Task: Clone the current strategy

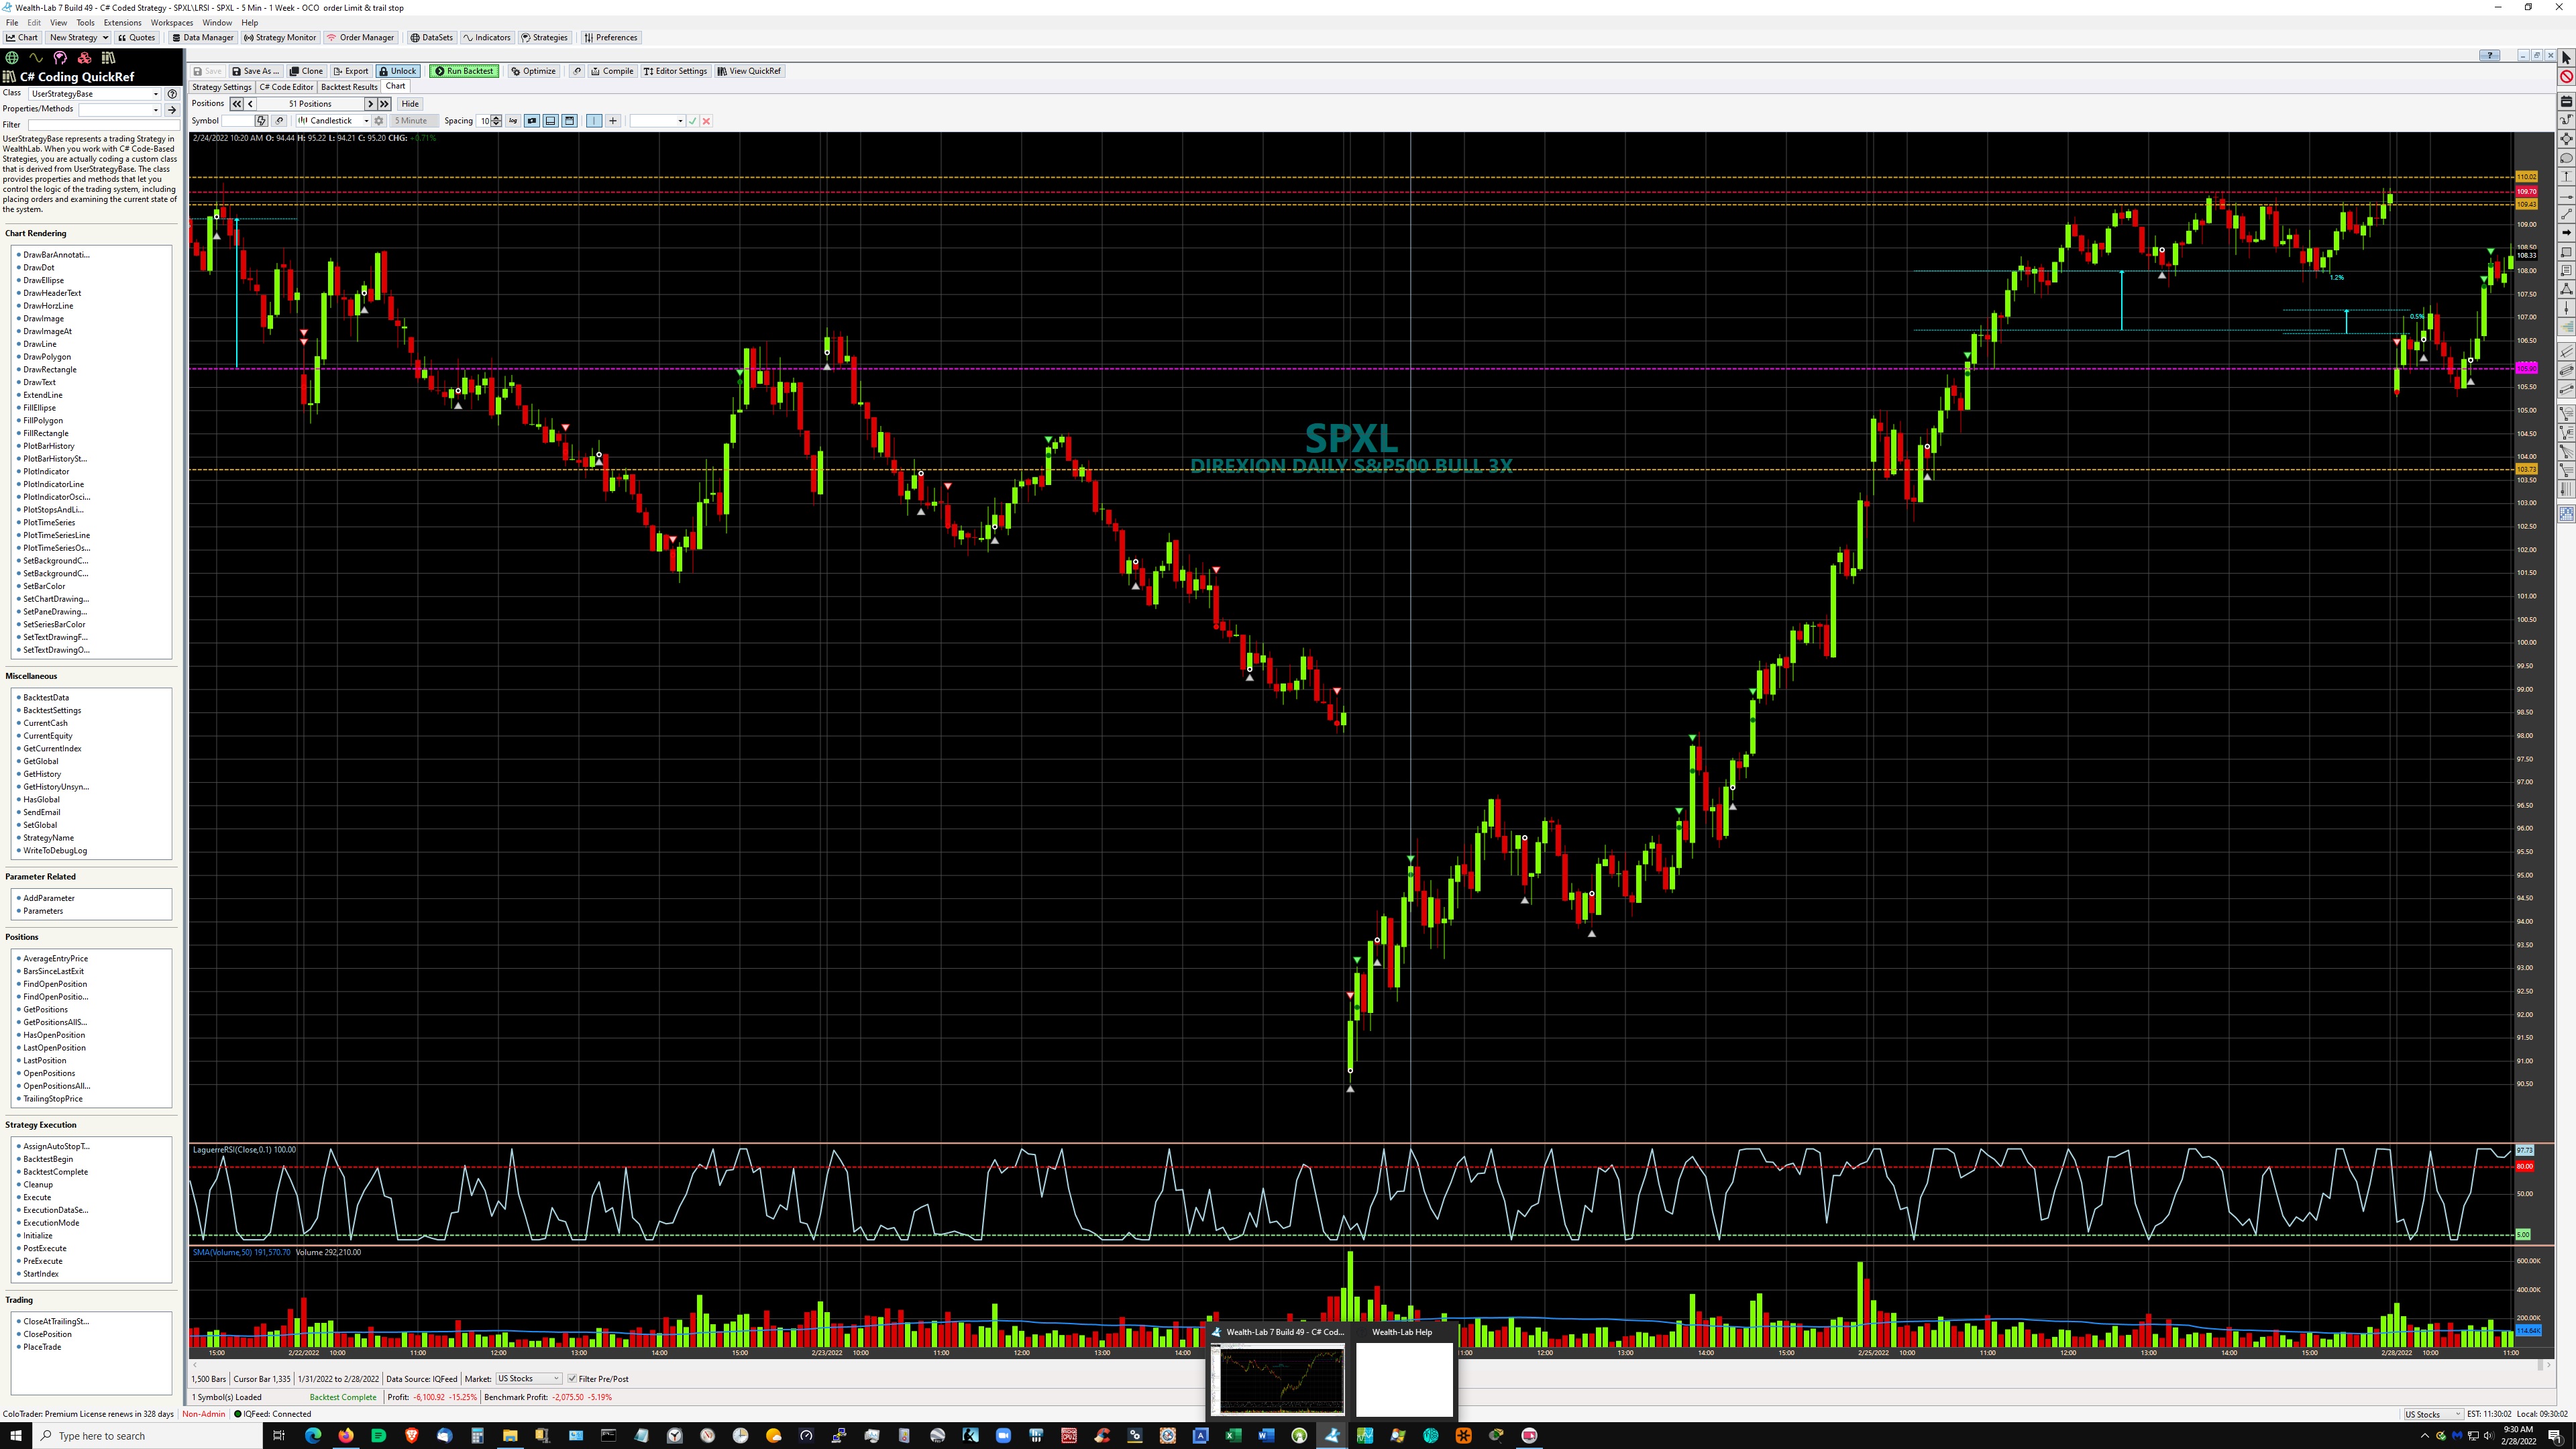Action: [306, 71]
